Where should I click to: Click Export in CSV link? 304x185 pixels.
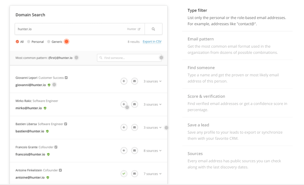coord(152,41)
